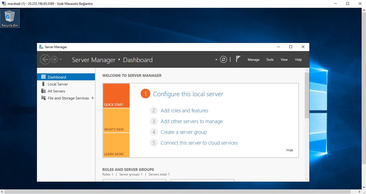366x194 pixels.
Task: Open the View menu
Action: (x=284, y=60)
